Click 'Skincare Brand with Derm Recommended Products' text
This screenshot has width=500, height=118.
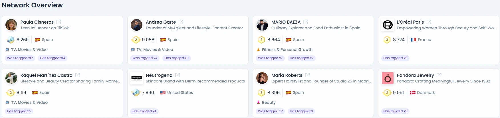point(195,81)
